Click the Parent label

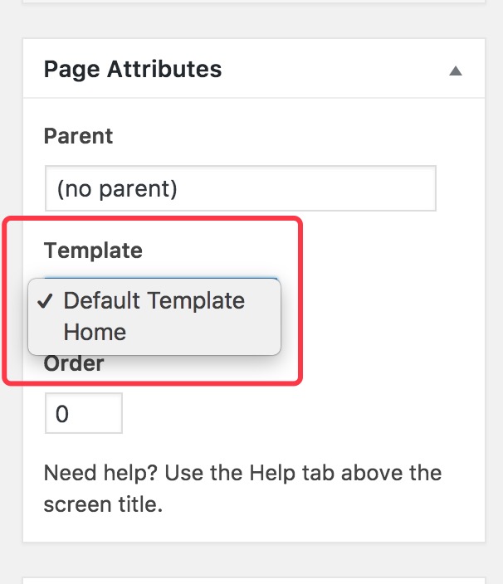(x=78, y=136)
